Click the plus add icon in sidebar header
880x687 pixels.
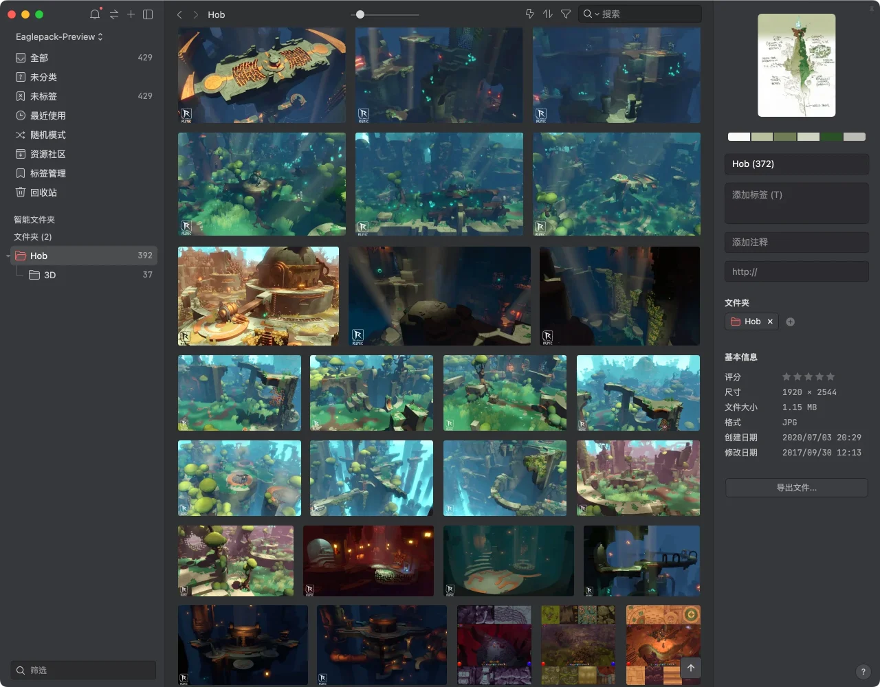pyautogui.click(x=131, y=14)
